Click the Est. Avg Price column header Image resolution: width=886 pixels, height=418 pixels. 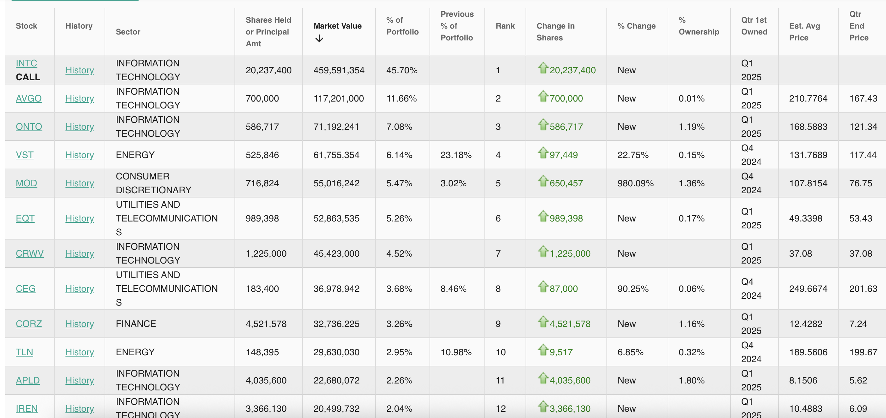[804, 32]
